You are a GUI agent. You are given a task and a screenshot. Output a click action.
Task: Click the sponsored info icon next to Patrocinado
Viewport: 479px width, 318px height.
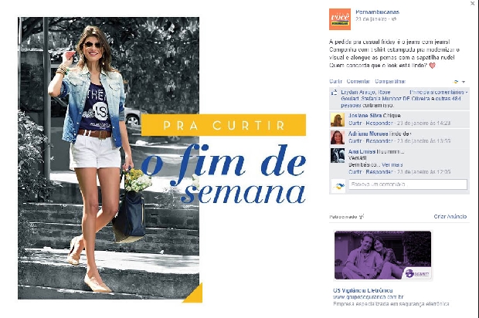362,216
